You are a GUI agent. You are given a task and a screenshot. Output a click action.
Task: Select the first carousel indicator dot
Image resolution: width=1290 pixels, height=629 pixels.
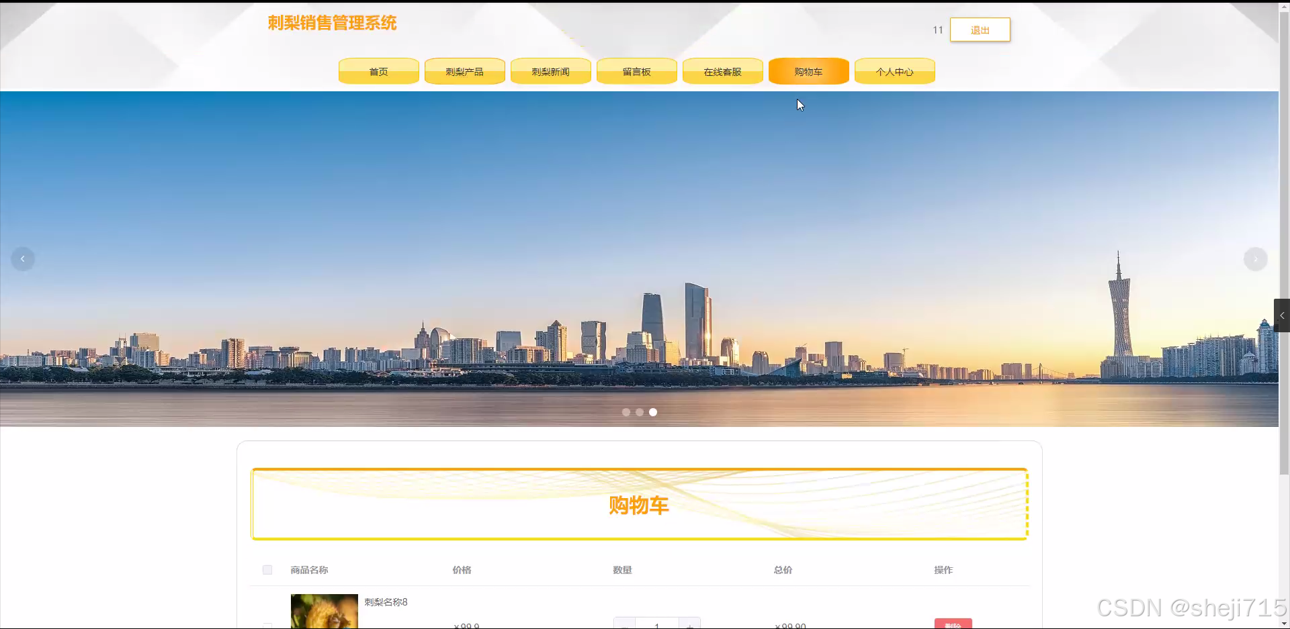coord(626,412)
